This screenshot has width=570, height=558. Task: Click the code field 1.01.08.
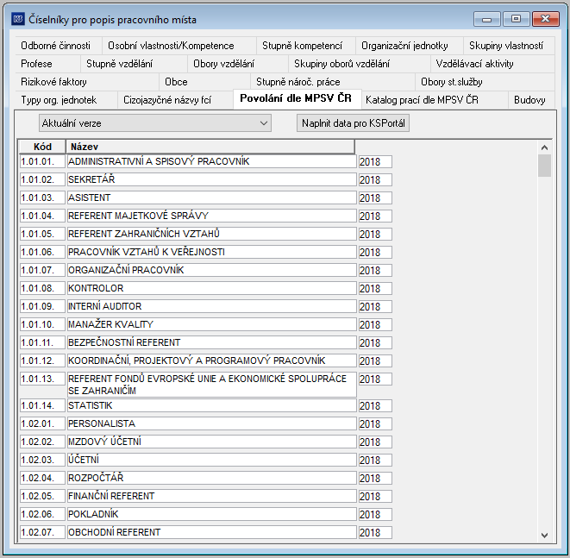[42, 288]
